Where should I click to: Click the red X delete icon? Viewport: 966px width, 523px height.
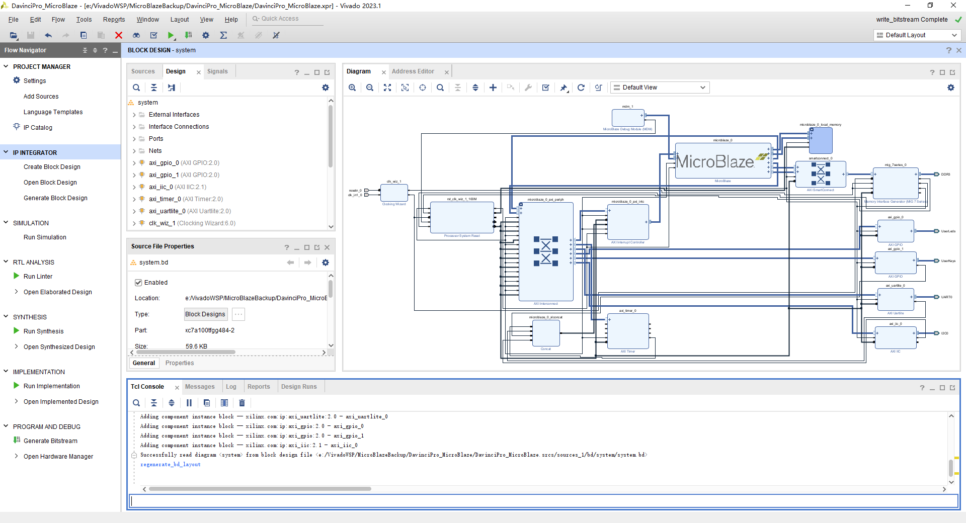click(x=119, y=35)
